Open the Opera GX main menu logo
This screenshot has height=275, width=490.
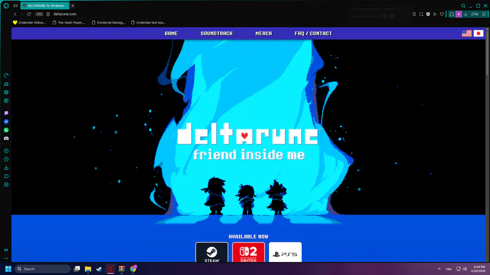(x=6, y=5)
